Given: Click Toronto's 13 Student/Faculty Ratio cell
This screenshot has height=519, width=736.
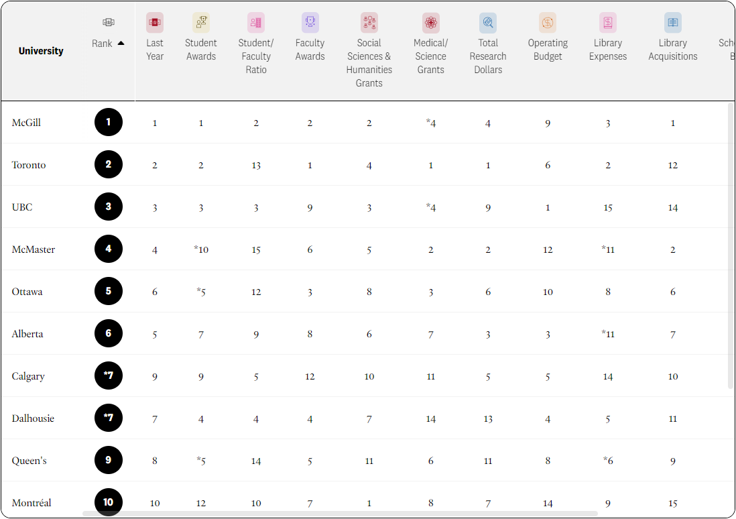Looking at the screenshot, I should [256, 166].
